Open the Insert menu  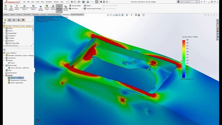pos(37,2)
